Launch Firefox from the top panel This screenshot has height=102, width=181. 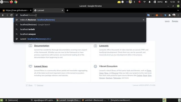[11, 2]
